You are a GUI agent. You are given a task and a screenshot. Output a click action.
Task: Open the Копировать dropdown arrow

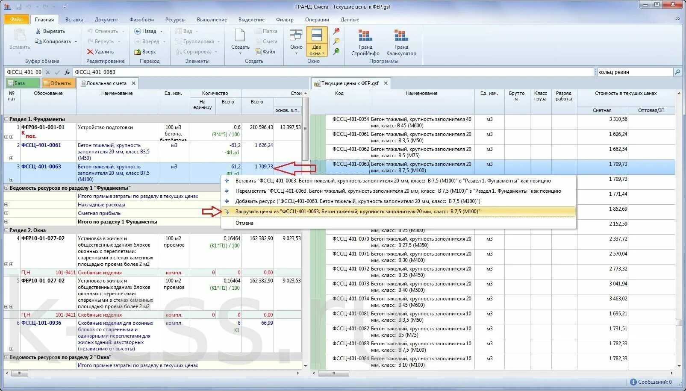tap(76, 42)
